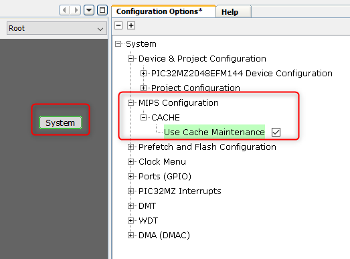
Task: Select Use Cache Maintenance highlighted label
Action: tap(214, 133)
